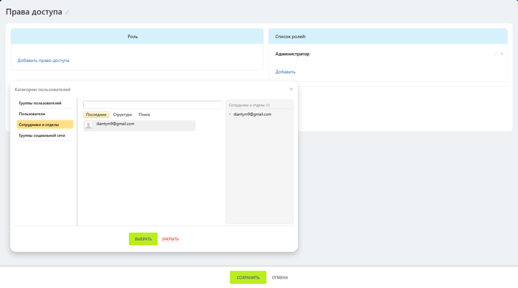Click the red Закрыть link
Viewport: 518px width, 288px height.
click(x=170, y=239)
